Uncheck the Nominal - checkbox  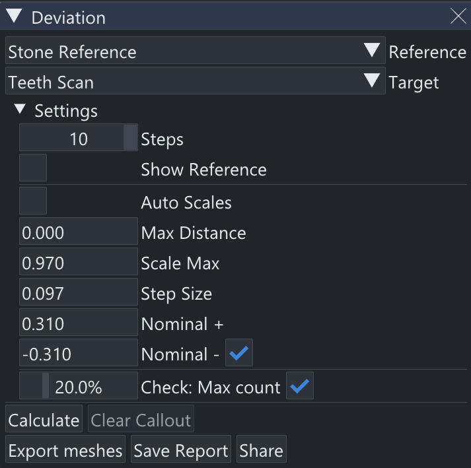238,354
